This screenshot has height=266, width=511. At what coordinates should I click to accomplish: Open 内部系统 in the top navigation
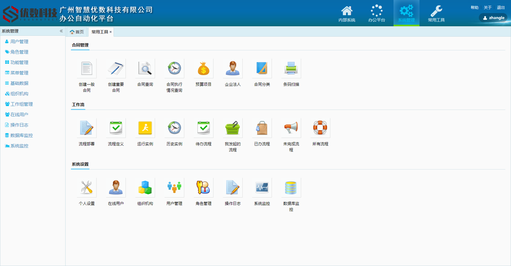[x=347, y=14]
